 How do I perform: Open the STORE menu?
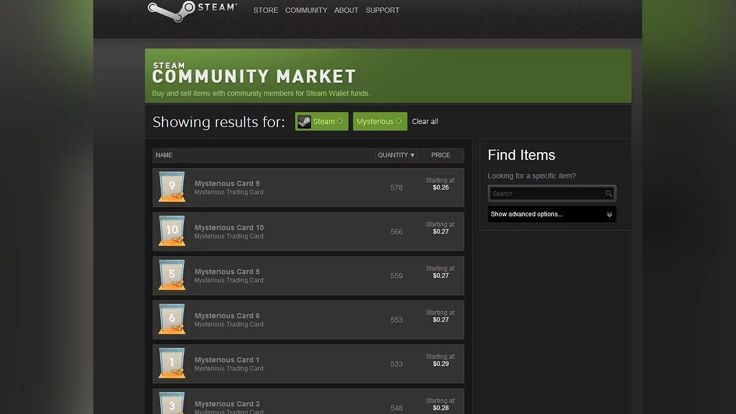click(266, 10)
